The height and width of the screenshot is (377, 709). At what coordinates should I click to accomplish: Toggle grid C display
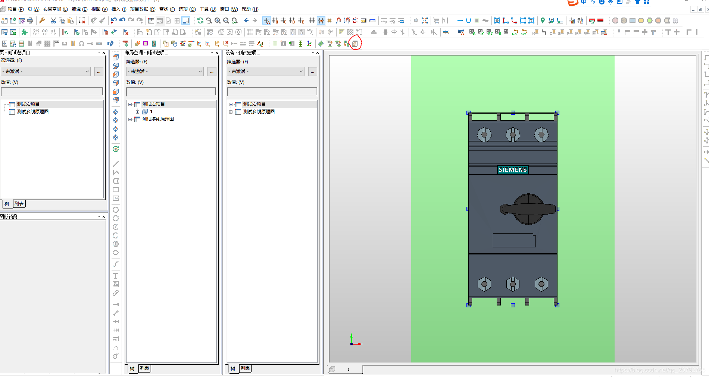tap(284, 20)
